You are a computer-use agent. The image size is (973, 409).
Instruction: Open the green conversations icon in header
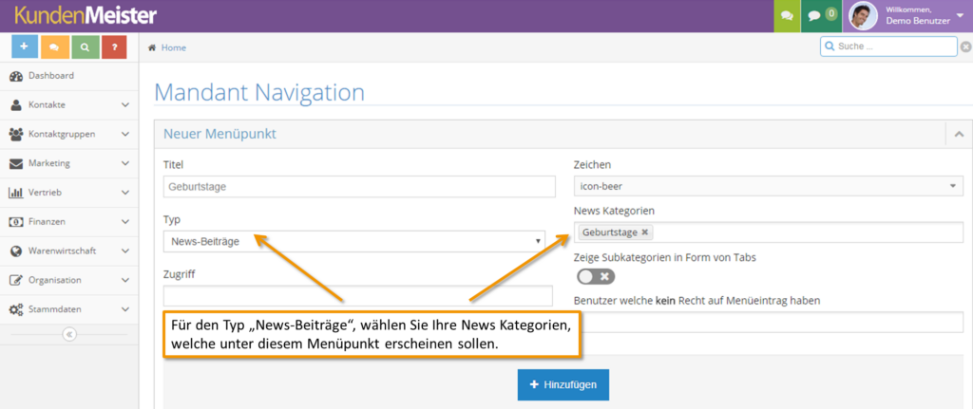click(x=787, y=16)
